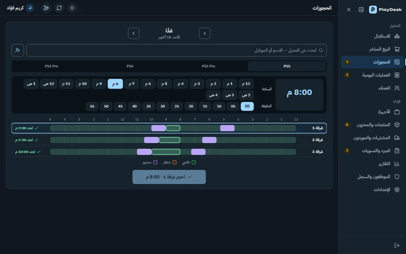Image resolution: width=406 pixels, height=254 pixels.
Task: Select غرفة 1 timeline row
Action: [x=169, y=128]
